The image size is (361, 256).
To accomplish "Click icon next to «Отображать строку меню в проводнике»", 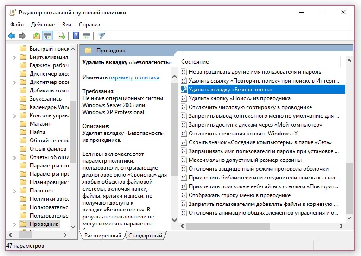I will point(184,195).
